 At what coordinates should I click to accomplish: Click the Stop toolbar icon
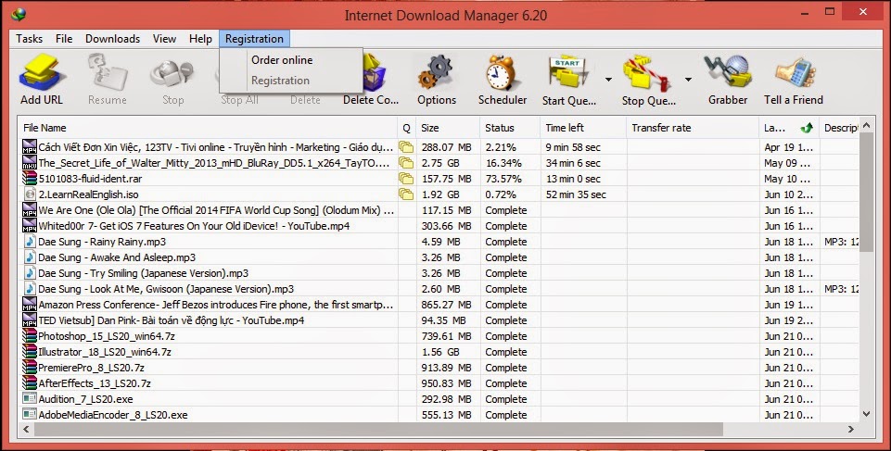click(172, 74)
